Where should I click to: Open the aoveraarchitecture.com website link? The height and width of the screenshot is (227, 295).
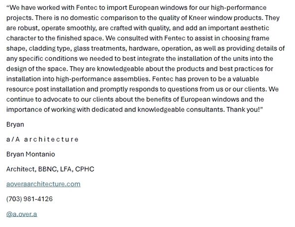[x=43, y=184]
